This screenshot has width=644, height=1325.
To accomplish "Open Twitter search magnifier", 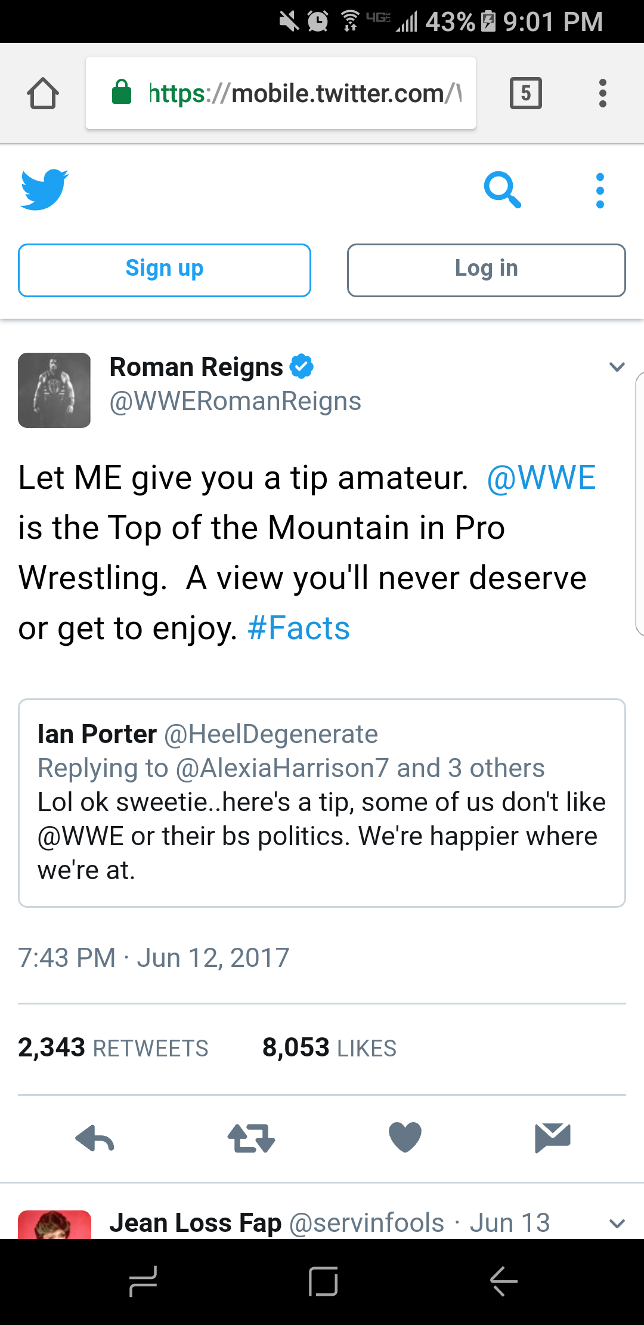I will [x=502, y=190].
